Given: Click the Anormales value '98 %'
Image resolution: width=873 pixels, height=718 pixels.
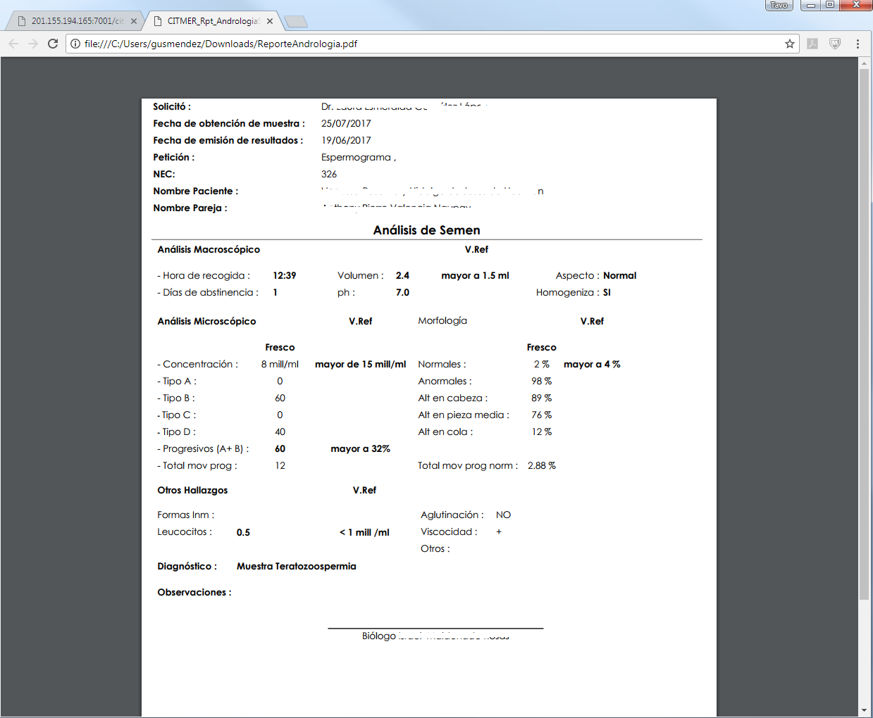Looking at the screenshot, I should tap(541, 381).
